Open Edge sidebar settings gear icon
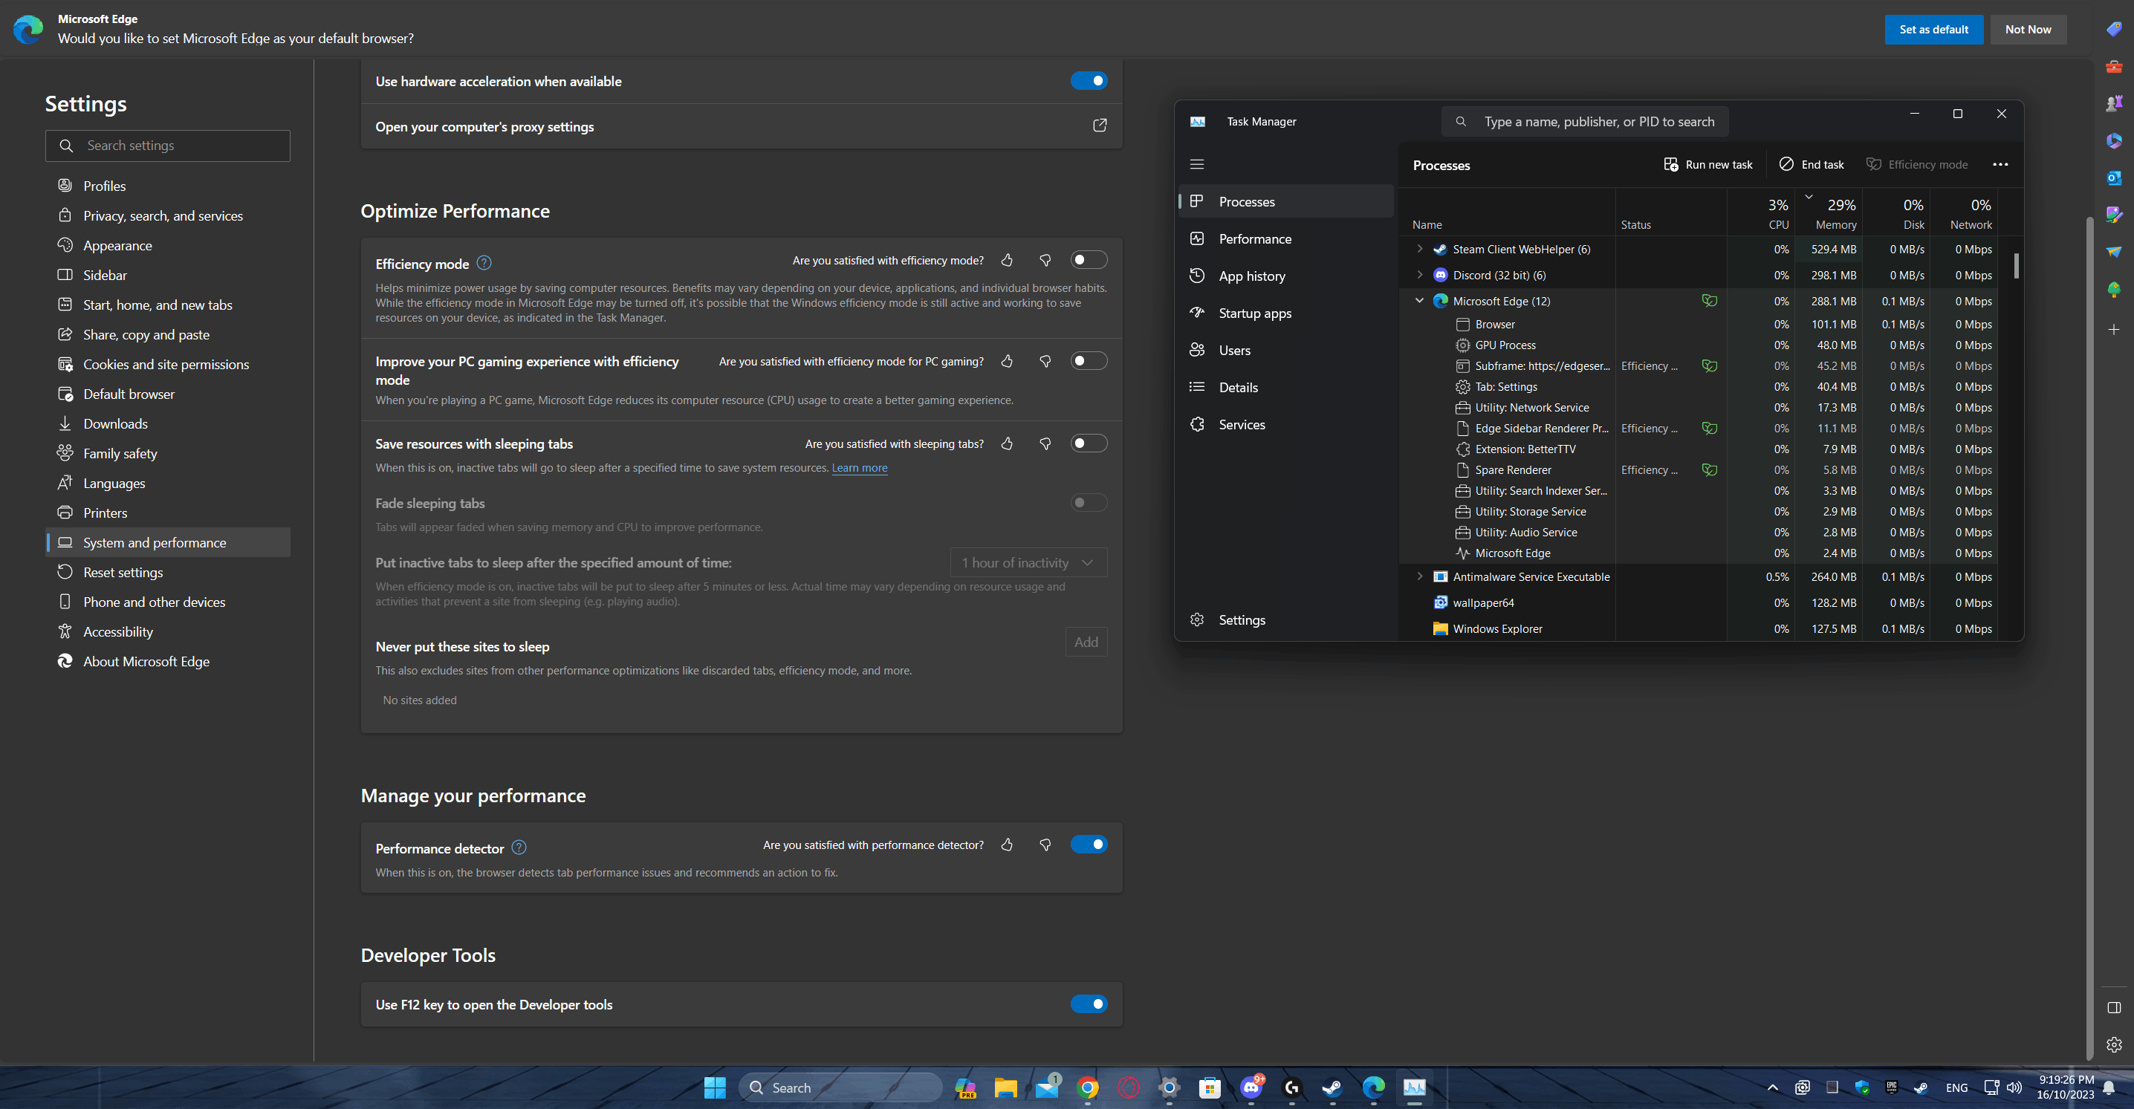The height and width of the screenshot is (1109, 2134). [2113, 1044]
